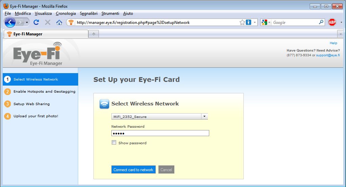This screenshot has width=346, height=187.
Task: Click the support@eye.fi email link
Action: point(328,55)
